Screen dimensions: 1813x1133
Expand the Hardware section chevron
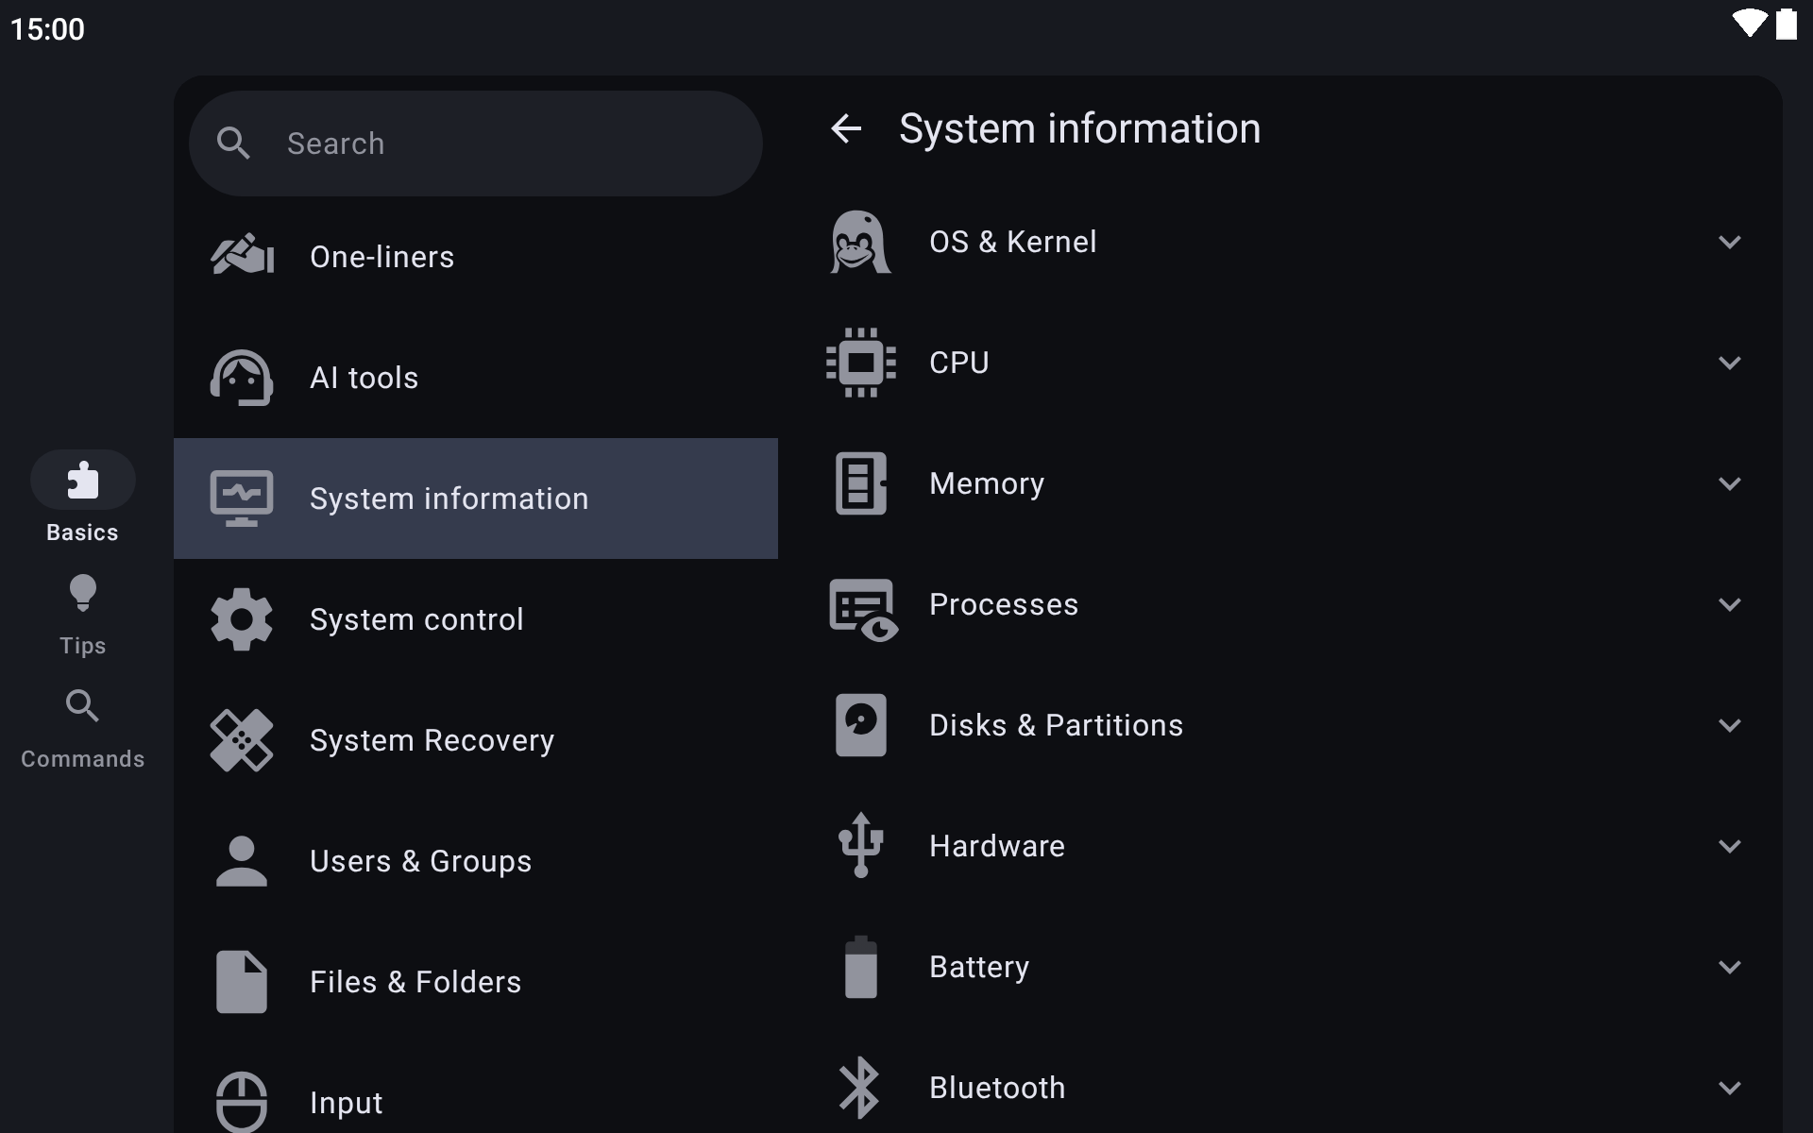click(1730, 846)
